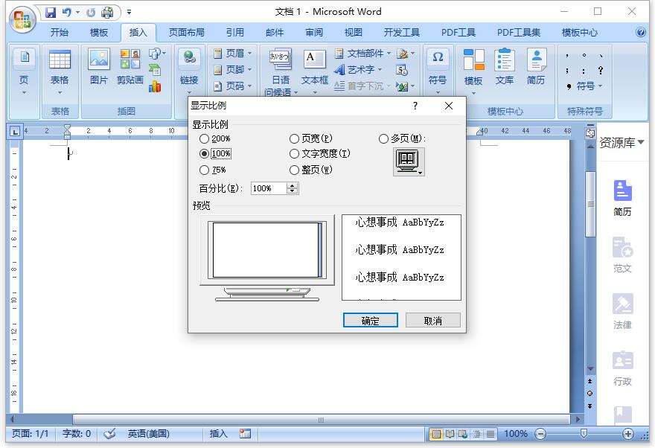Open the 剪贴画 clip art pane

point(130,67)
